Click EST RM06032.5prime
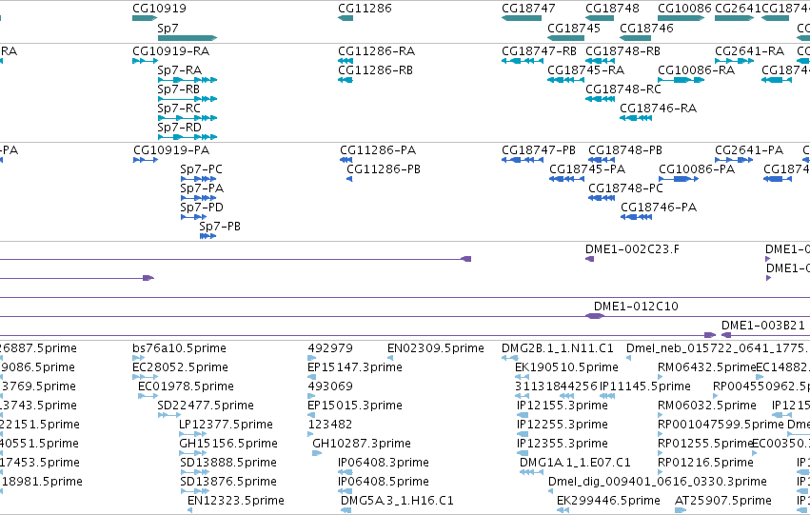Screen dimensions: 810x515 click(706, 406)
